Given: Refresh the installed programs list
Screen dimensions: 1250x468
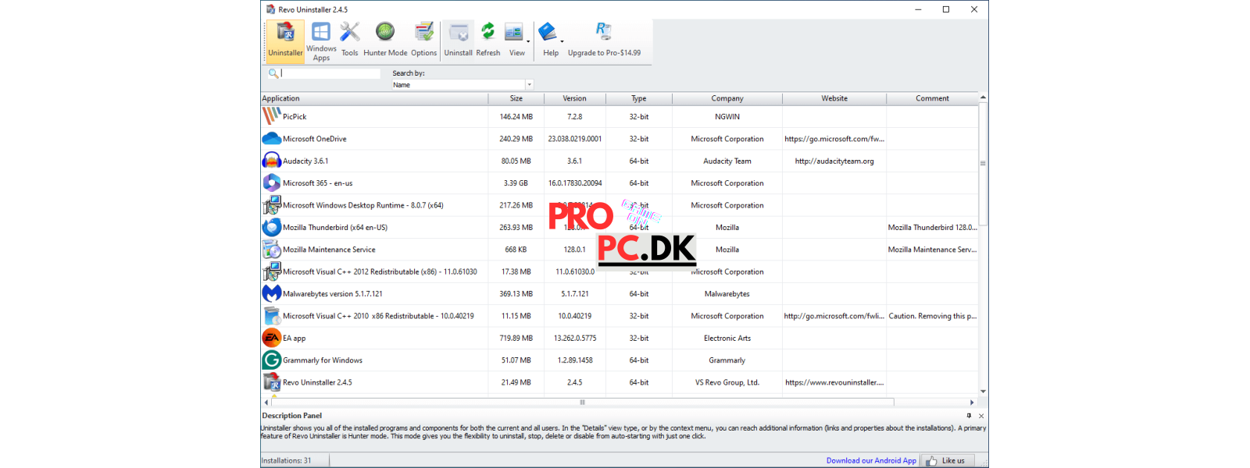Looking at the screenshot, I should click(487, 41).
